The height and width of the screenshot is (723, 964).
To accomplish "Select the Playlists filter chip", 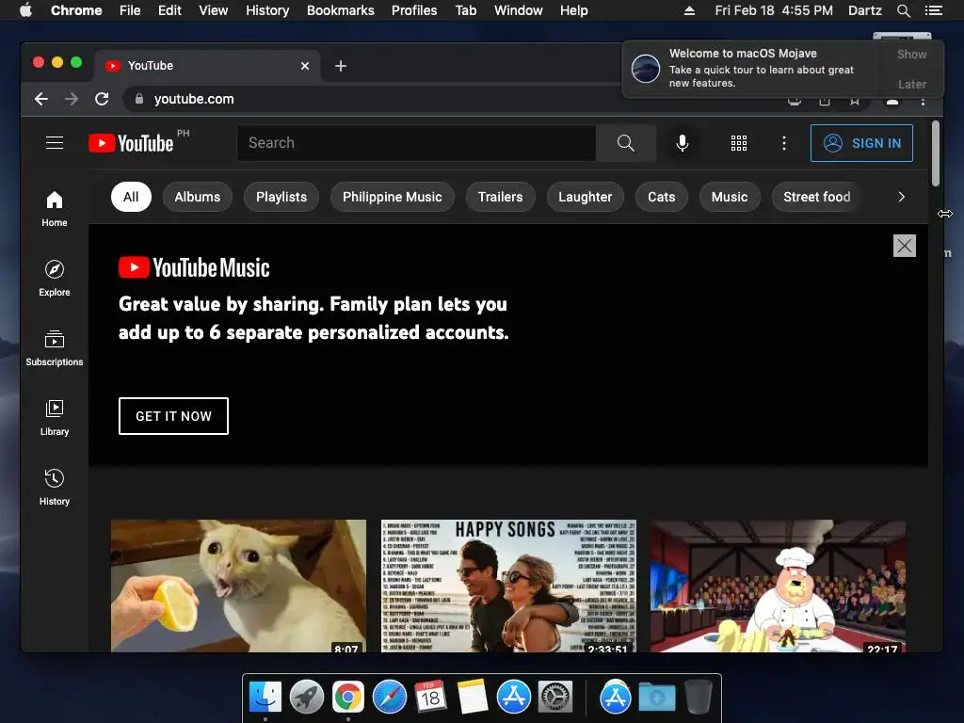I will coord(281,197).
